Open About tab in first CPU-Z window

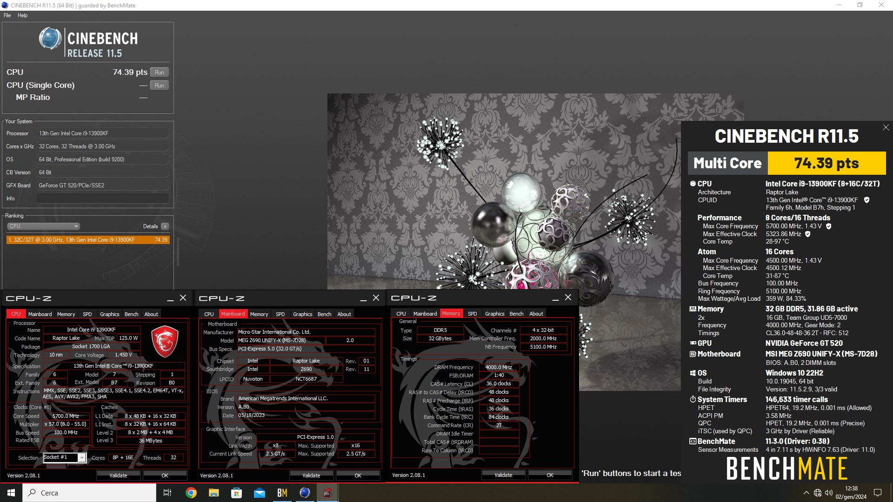tap(151, 314)
